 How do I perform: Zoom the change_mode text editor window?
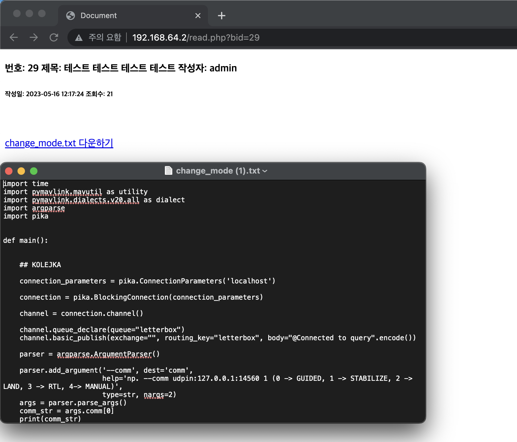coord(34,171)
